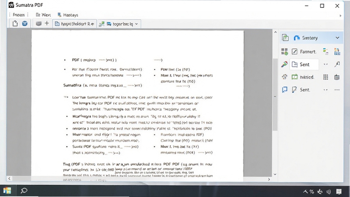Click the vertical scrollbar down arrow
Screen dimensions: 350x197
[x=275, y=174]
